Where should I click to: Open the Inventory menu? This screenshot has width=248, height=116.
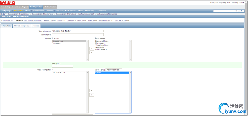[x=16, y=7]
